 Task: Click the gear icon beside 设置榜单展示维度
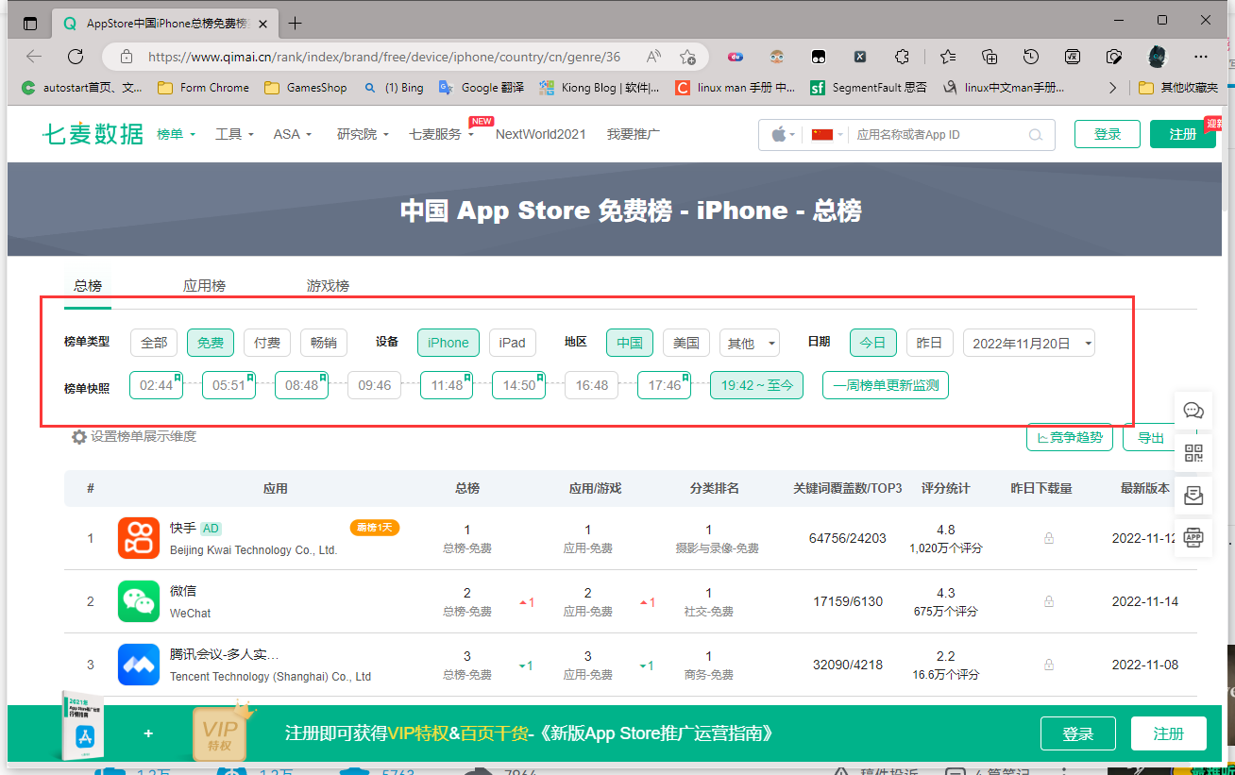(x=79, y=437)
